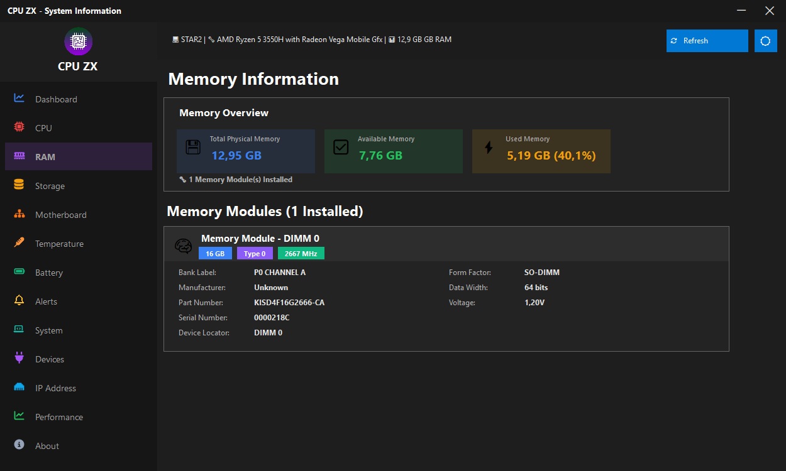786x471 pixels.
Task: Click the circular settings icon beside Refresh
Action: 765,41
